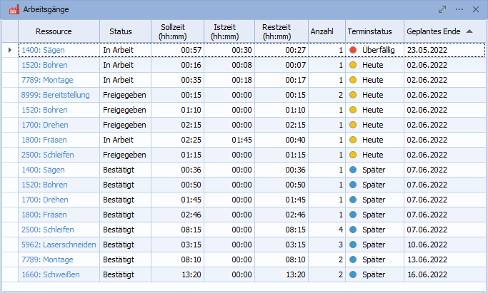Close the Arbeitsgänge panel

[x=477, y=9]
